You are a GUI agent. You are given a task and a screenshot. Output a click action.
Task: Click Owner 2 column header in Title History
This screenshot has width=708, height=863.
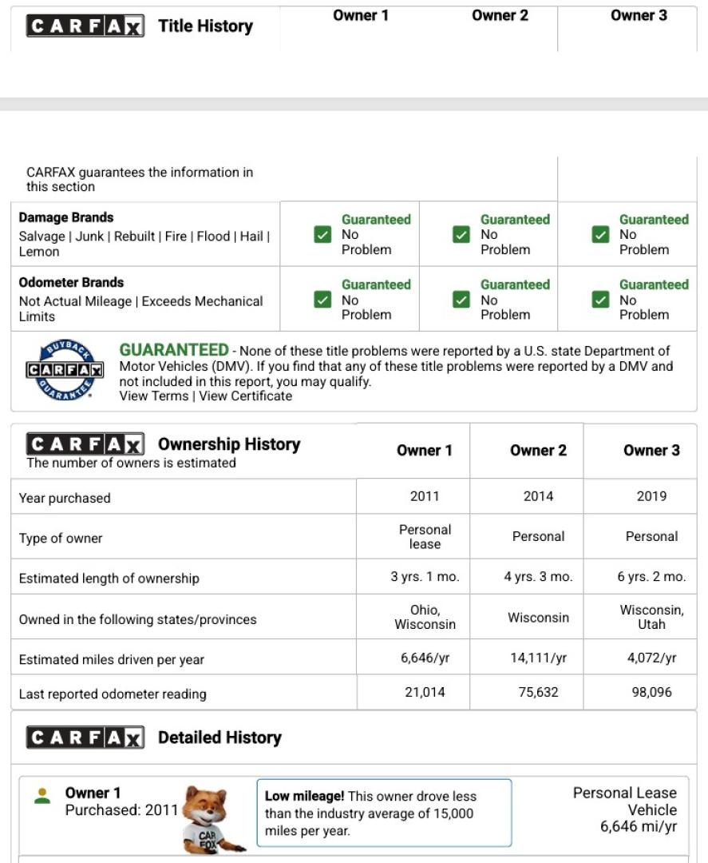[x=500, y=15]
